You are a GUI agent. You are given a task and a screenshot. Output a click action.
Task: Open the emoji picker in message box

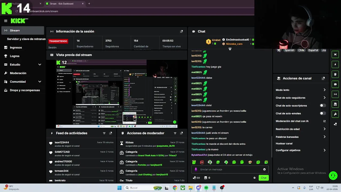264,169
